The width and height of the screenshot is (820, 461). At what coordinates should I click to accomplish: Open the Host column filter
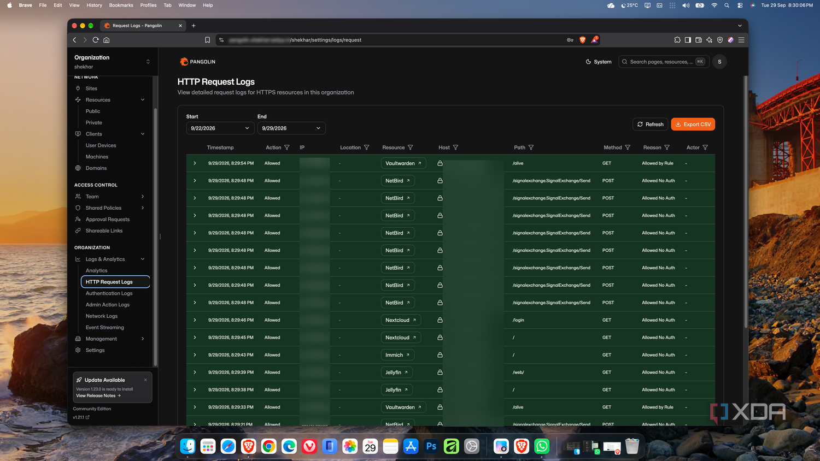point(455,147)
